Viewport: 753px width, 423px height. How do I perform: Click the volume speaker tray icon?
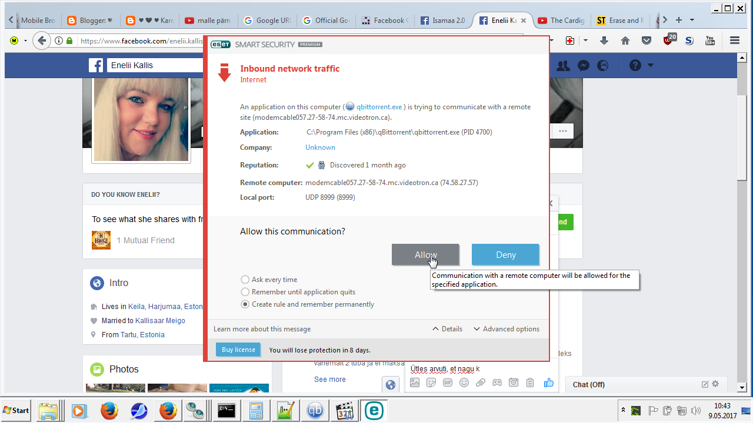click(697, 410)
